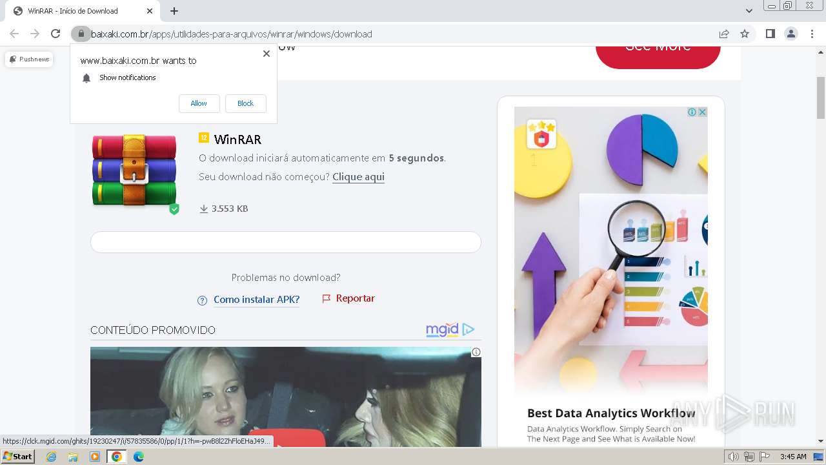826x465 pixels.
Task: Click the WinRAR title text
Action: [x=237, y=139]
